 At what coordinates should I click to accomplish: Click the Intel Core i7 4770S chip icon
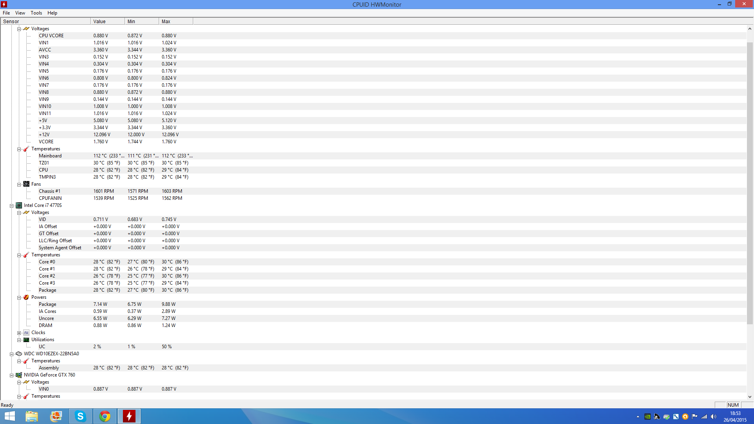pos(19,205)
